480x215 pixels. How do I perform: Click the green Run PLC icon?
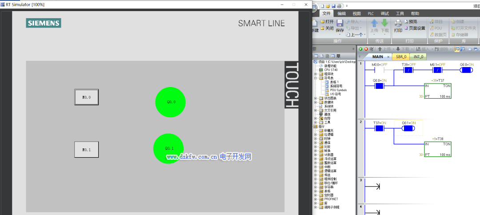(x=360, y=49)
